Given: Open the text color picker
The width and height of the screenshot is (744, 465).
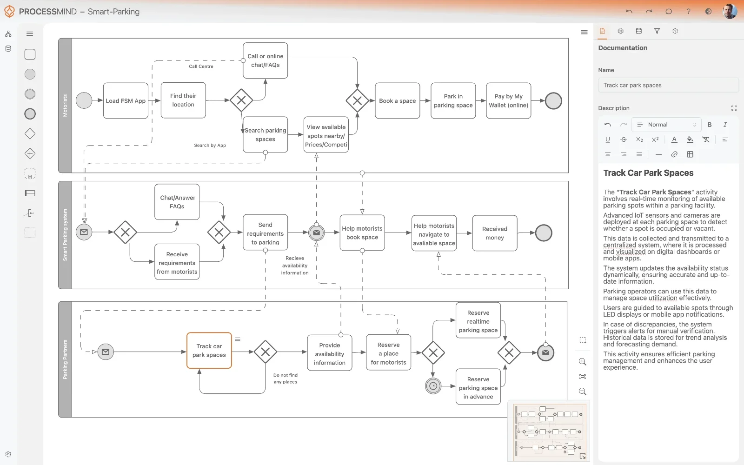Looking at the screenshot, I should [x=674, y=139].
